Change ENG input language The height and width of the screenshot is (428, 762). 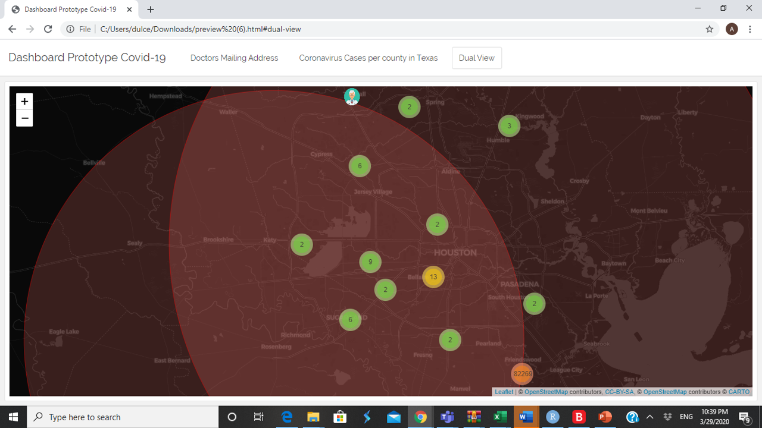click(686, 417)
